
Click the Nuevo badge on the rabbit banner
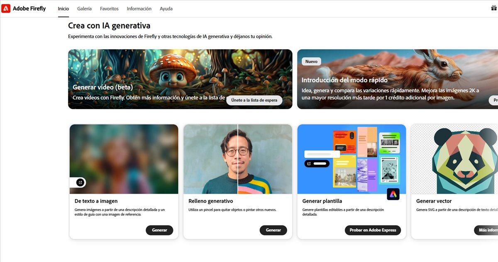(311, 61)
